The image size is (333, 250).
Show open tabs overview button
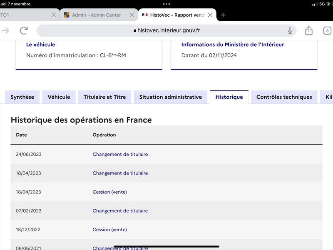pyautogui.click(x=327, y=30)
